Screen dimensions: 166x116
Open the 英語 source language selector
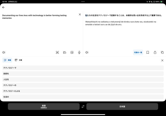click(x=44, y=106)
